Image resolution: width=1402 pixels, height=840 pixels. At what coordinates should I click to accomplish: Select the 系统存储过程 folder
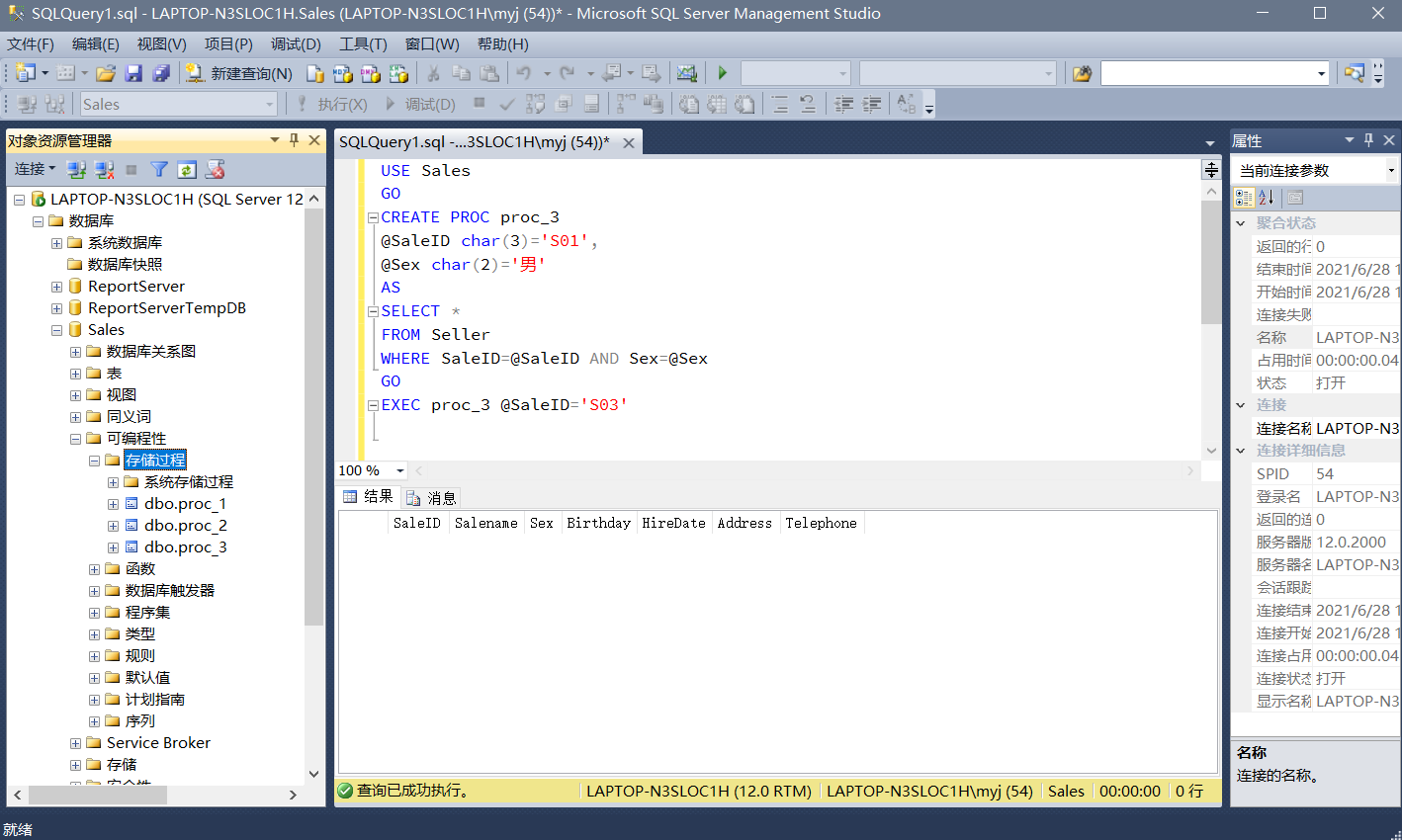click(189, 482)
